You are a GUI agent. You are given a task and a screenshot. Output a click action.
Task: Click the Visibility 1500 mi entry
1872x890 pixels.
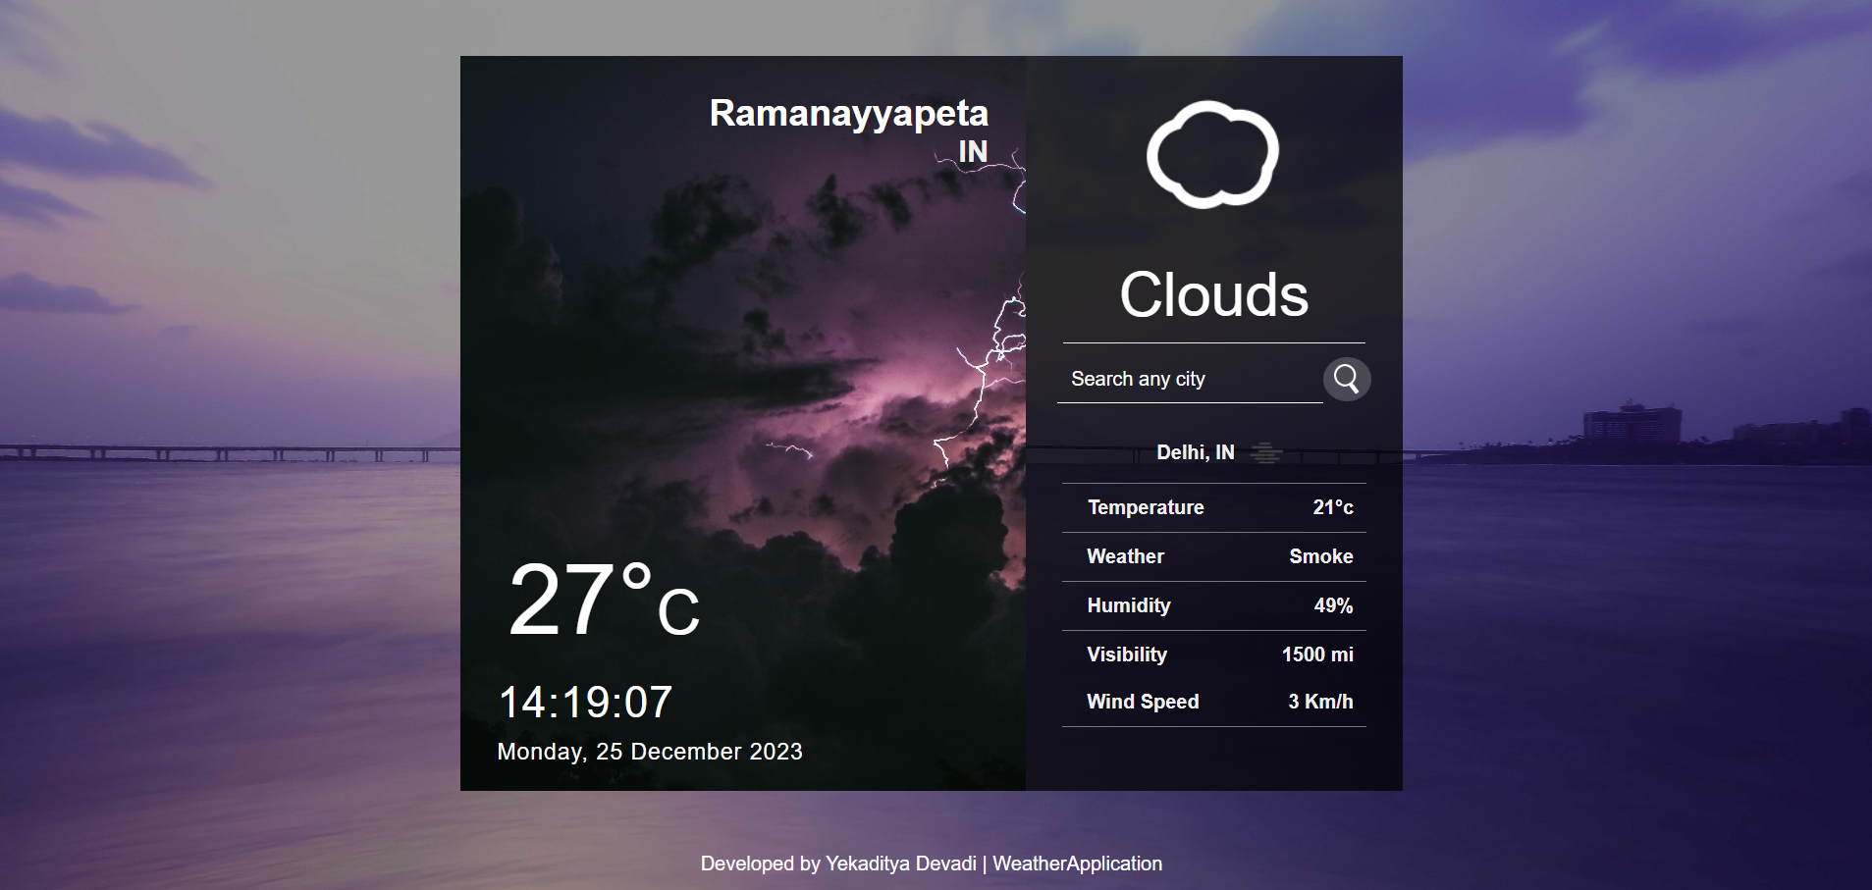[1318, 654]
